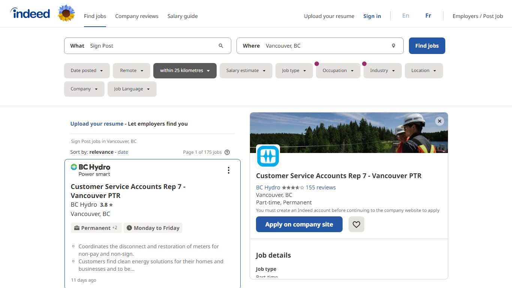Open the Occupation filter dropdown

[338, 70]
